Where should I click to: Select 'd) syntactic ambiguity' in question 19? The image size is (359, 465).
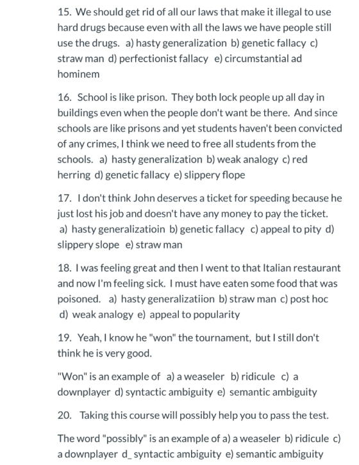(x=164, y=392)
